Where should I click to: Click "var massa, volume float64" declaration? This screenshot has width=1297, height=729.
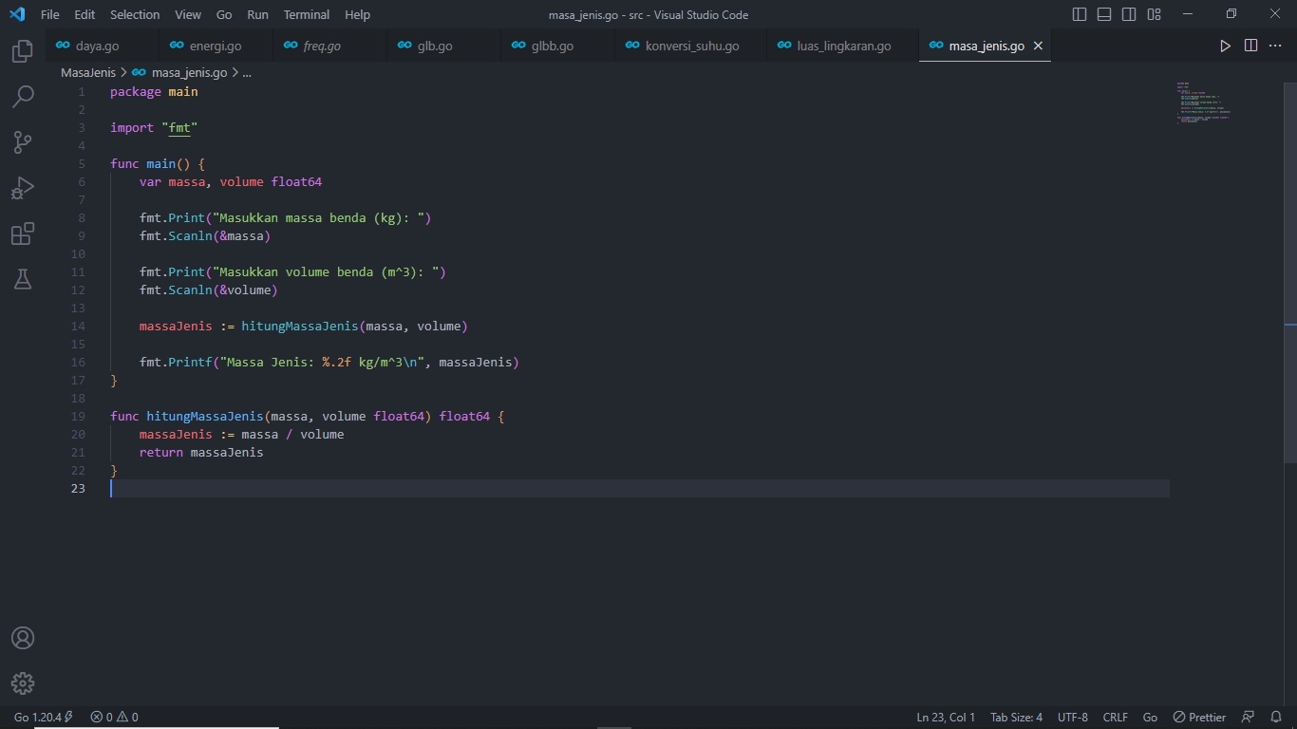click(x=231, y=182)
